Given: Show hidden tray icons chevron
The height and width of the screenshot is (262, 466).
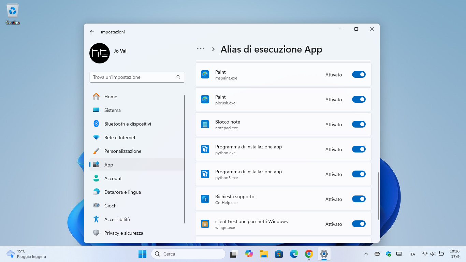Looking at the screenshot, I should click(366, 254).
